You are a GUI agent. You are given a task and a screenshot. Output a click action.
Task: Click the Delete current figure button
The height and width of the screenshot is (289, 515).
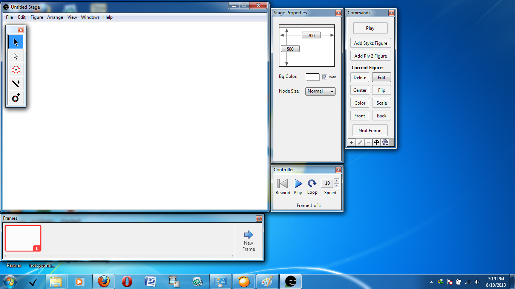[360, 78]
